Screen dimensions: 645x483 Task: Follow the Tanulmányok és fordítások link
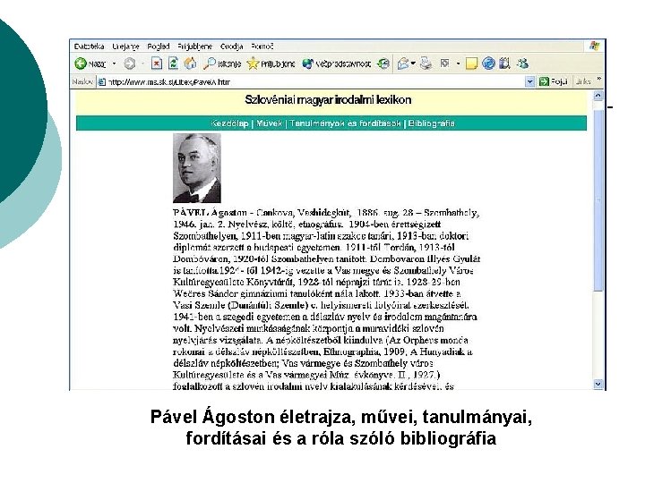pyautogui.click(x=345, y=123)
